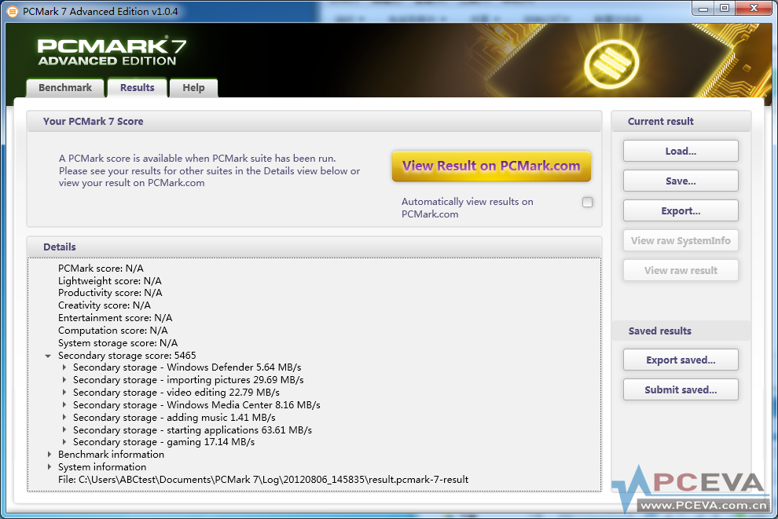Click View raw SystemInfo button

pyautogui.click(x=681, y=240)
